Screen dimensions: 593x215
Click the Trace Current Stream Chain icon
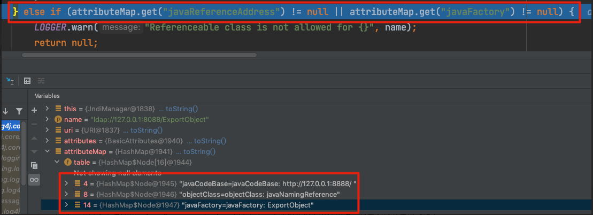coord(41,81)
